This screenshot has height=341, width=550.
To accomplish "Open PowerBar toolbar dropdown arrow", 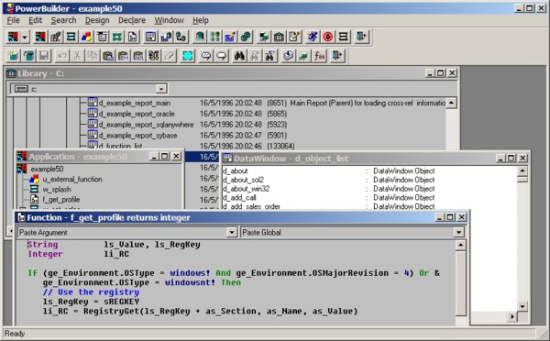I will click(25, 37).
